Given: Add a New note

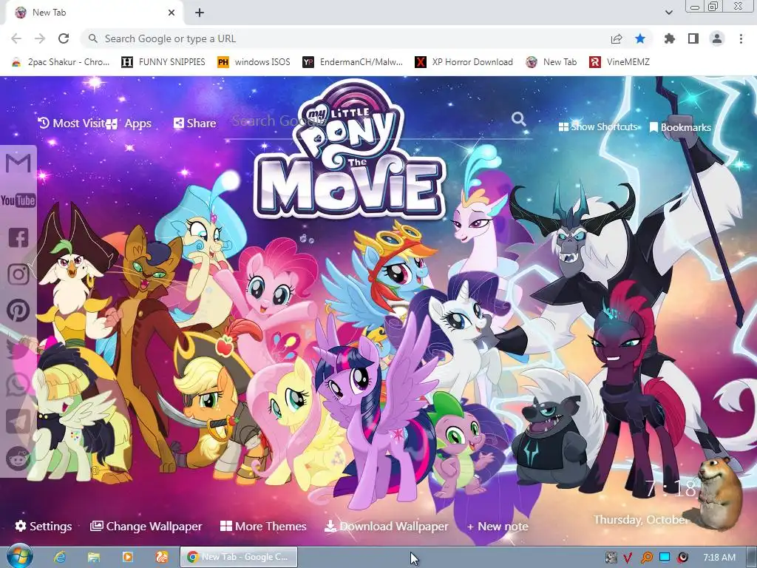Looking at the screenshot, I should coord(498,526).
